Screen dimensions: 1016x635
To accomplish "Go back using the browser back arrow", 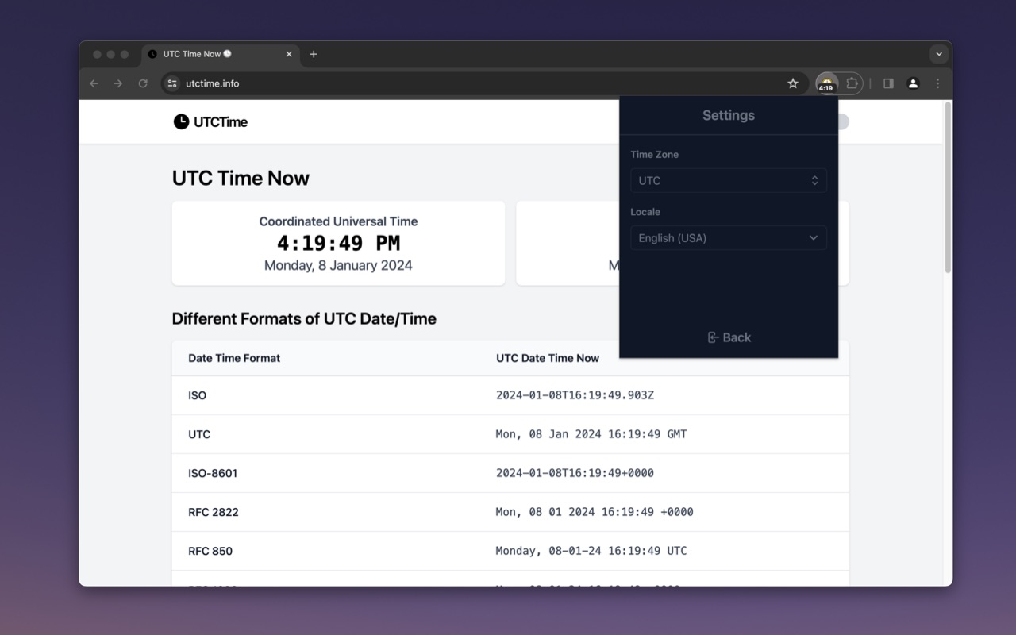I will pos(94,83).
